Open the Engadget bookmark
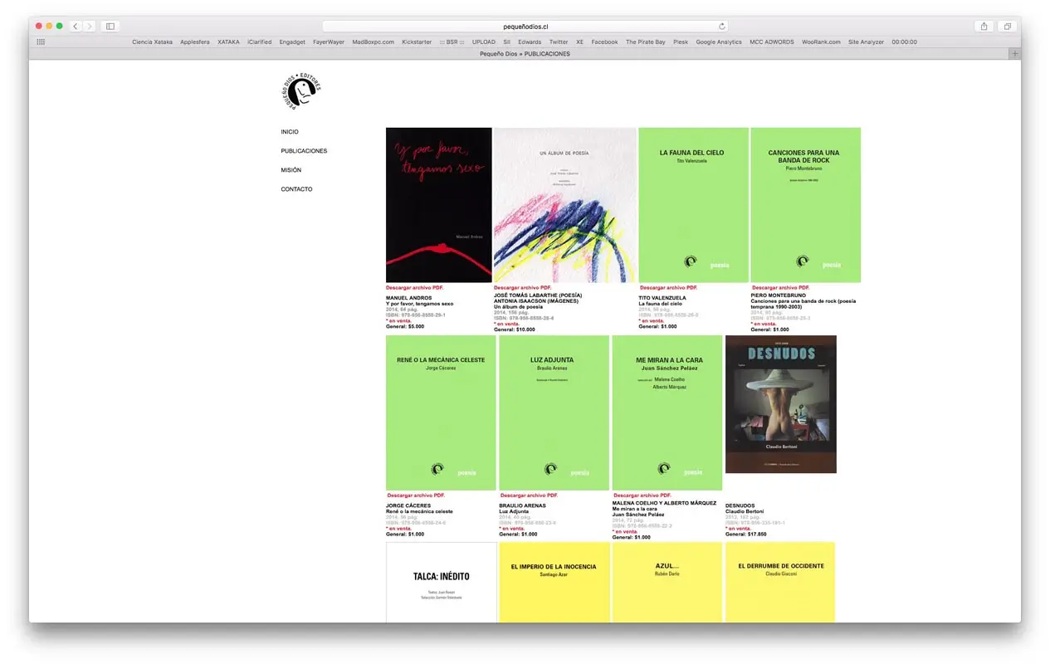Image resolution: width=1050 pixels, height=664 pixels. click(292, 41)
